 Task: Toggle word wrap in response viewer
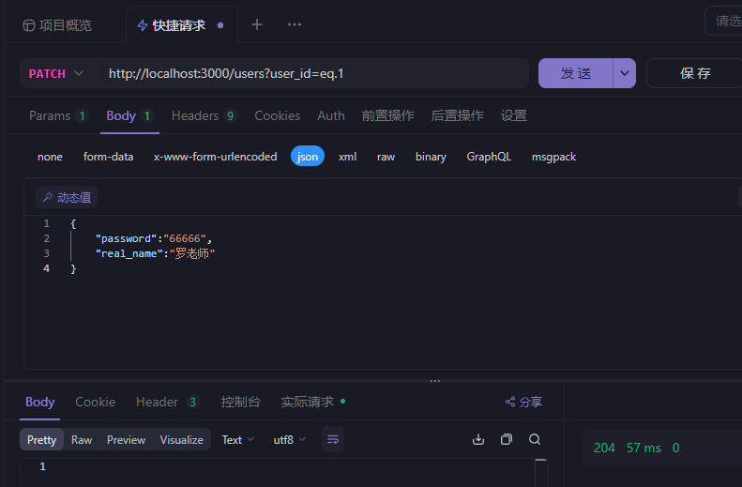pyautogui.click(x=333, y=439)
